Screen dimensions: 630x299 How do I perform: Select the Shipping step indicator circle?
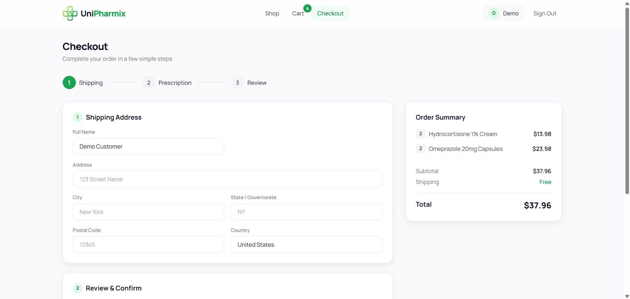click(69, 82)
